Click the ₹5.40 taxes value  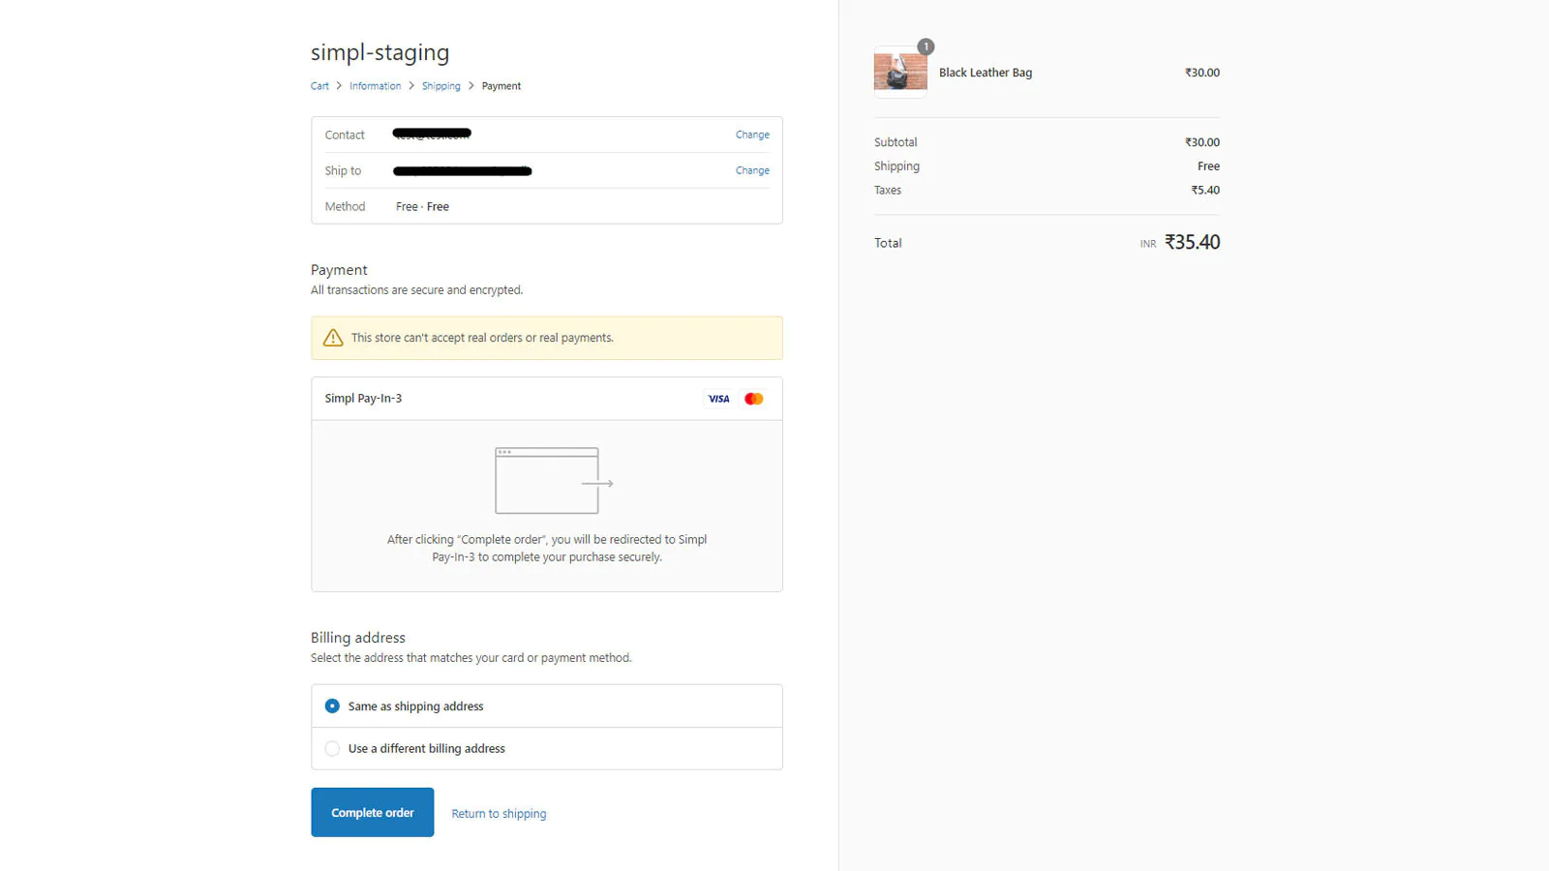(x=1205, y=190)
